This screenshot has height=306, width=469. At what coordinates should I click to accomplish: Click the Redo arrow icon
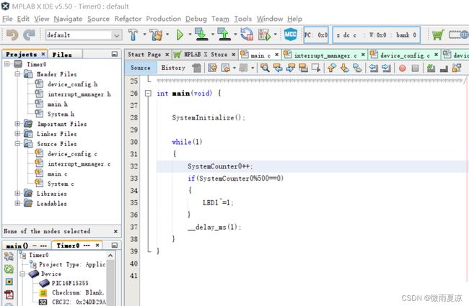[x=29, y=35]
